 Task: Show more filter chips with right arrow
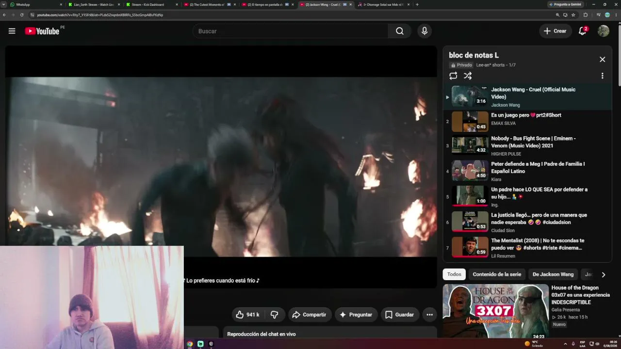coord(603,275)
